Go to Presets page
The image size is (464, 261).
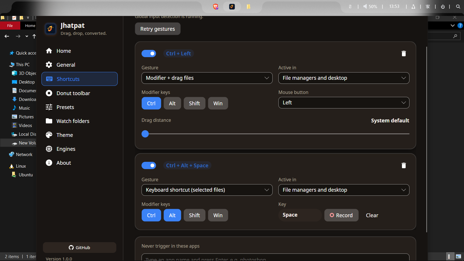click(x=79, y=107)
